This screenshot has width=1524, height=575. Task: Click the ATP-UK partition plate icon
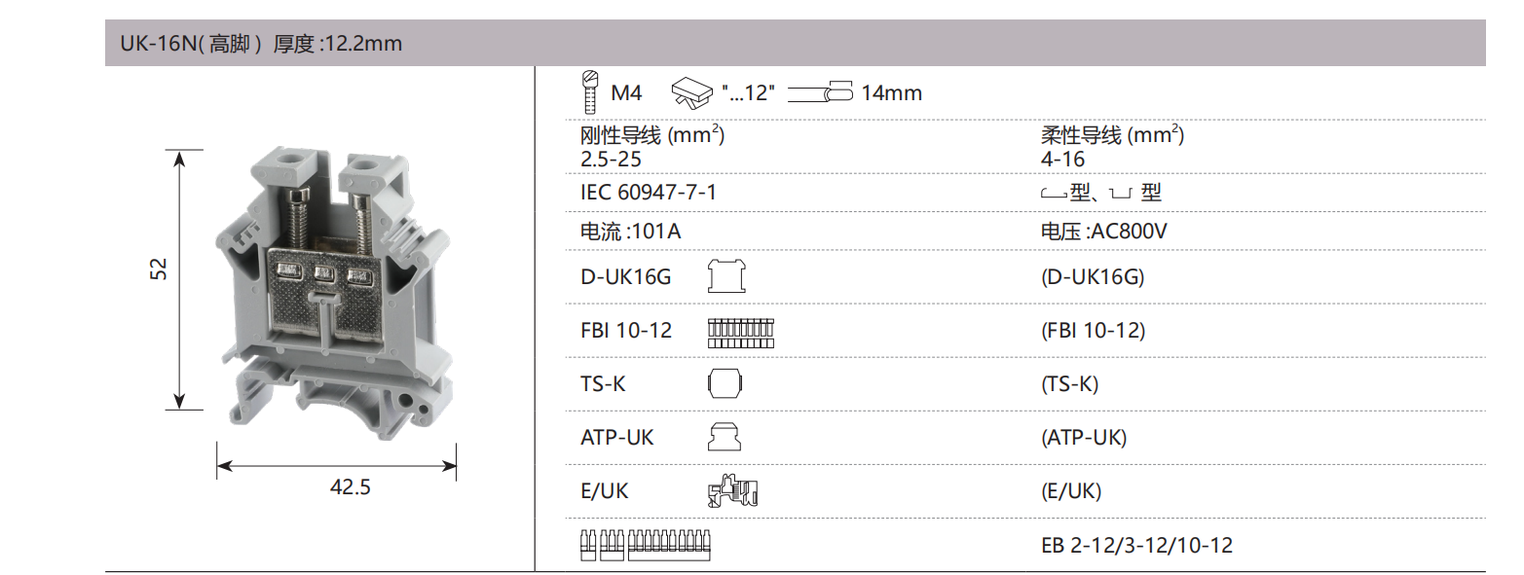(724, 437)
